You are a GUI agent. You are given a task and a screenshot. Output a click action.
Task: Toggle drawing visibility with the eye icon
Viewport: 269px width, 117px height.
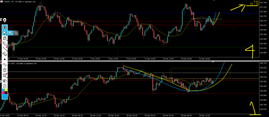tap(4, 27)
